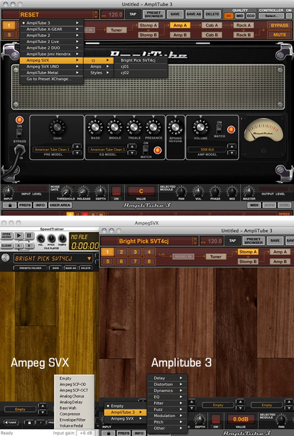Flip the EQ model MATCH switch
Image resolution: width=294 pixels, height=436 pixels.
146,150
